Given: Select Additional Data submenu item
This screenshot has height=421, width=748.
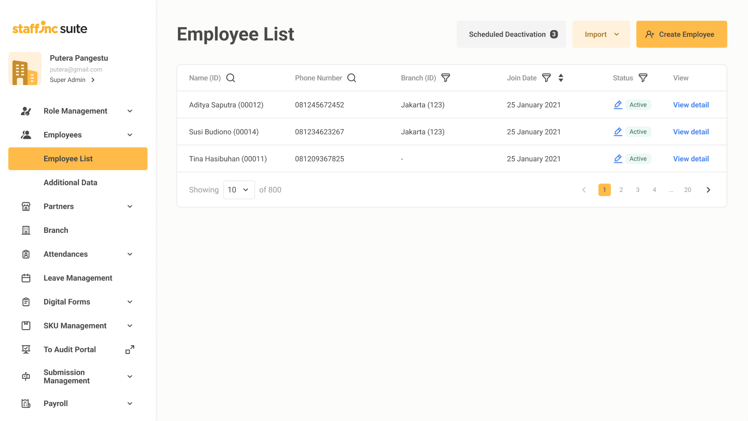Looking at the screenshot, I should [x=70, y=183].
